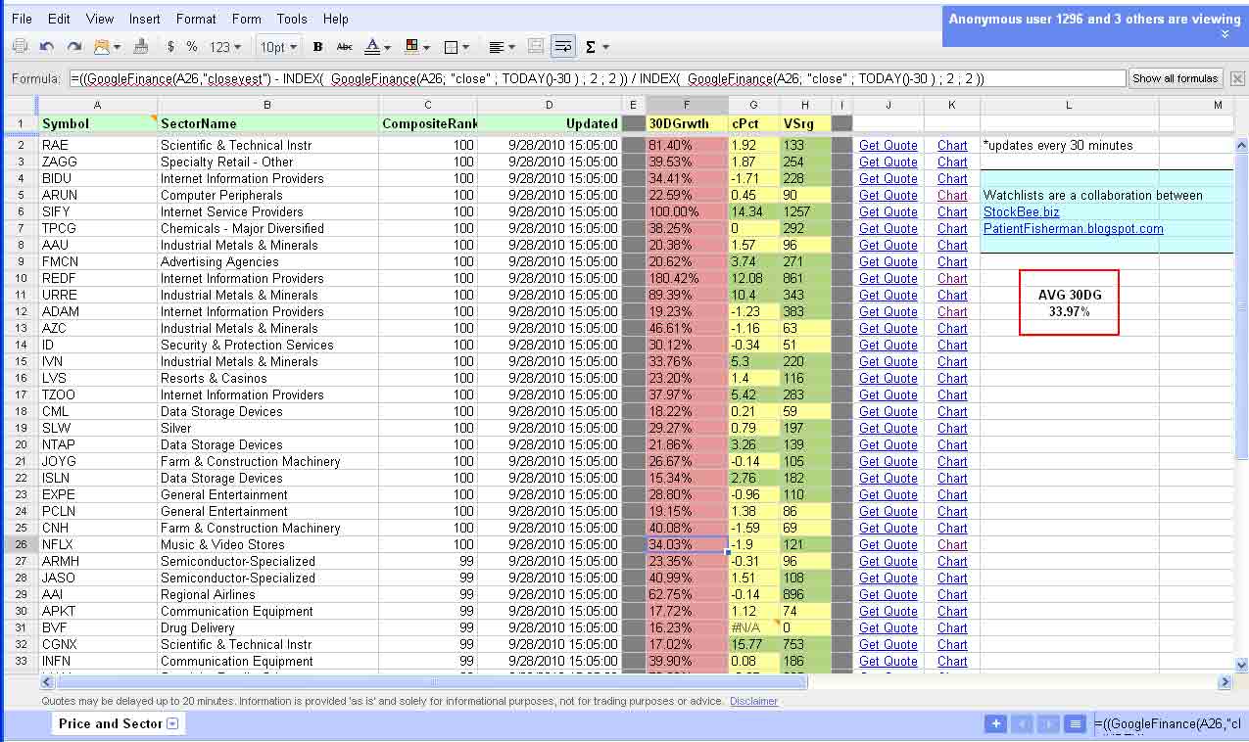Screen dimensions: 1249x742
Task: Apply percent format using the % icon
Action: [x=190, y=45]
